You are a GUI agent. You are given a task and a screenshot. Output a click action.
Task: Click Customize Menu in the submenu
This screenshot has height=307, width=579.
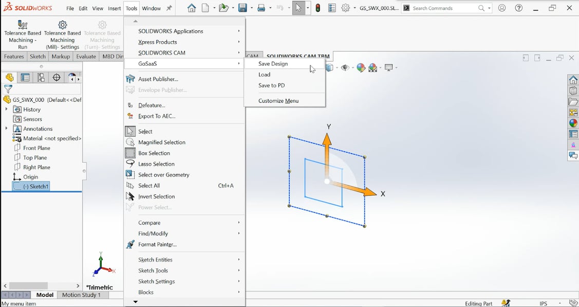coord(278,101)
